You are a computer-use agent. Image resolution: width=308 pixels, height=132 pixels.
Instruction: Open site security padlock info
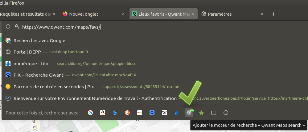(17, 27)
